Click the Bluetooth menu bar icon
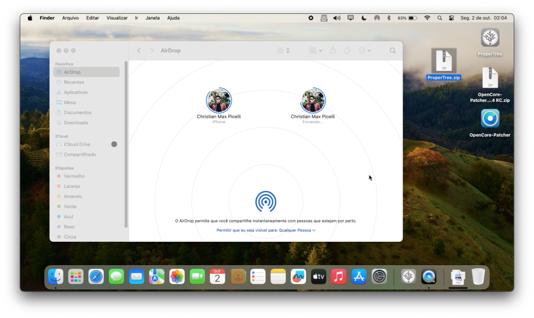534x318 pixels. tap(389, 18)
